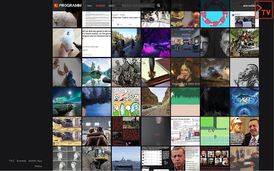Open the pencil sketch trumpet player thumbnail
The image size is (274, 171).
tap(244, 72)
